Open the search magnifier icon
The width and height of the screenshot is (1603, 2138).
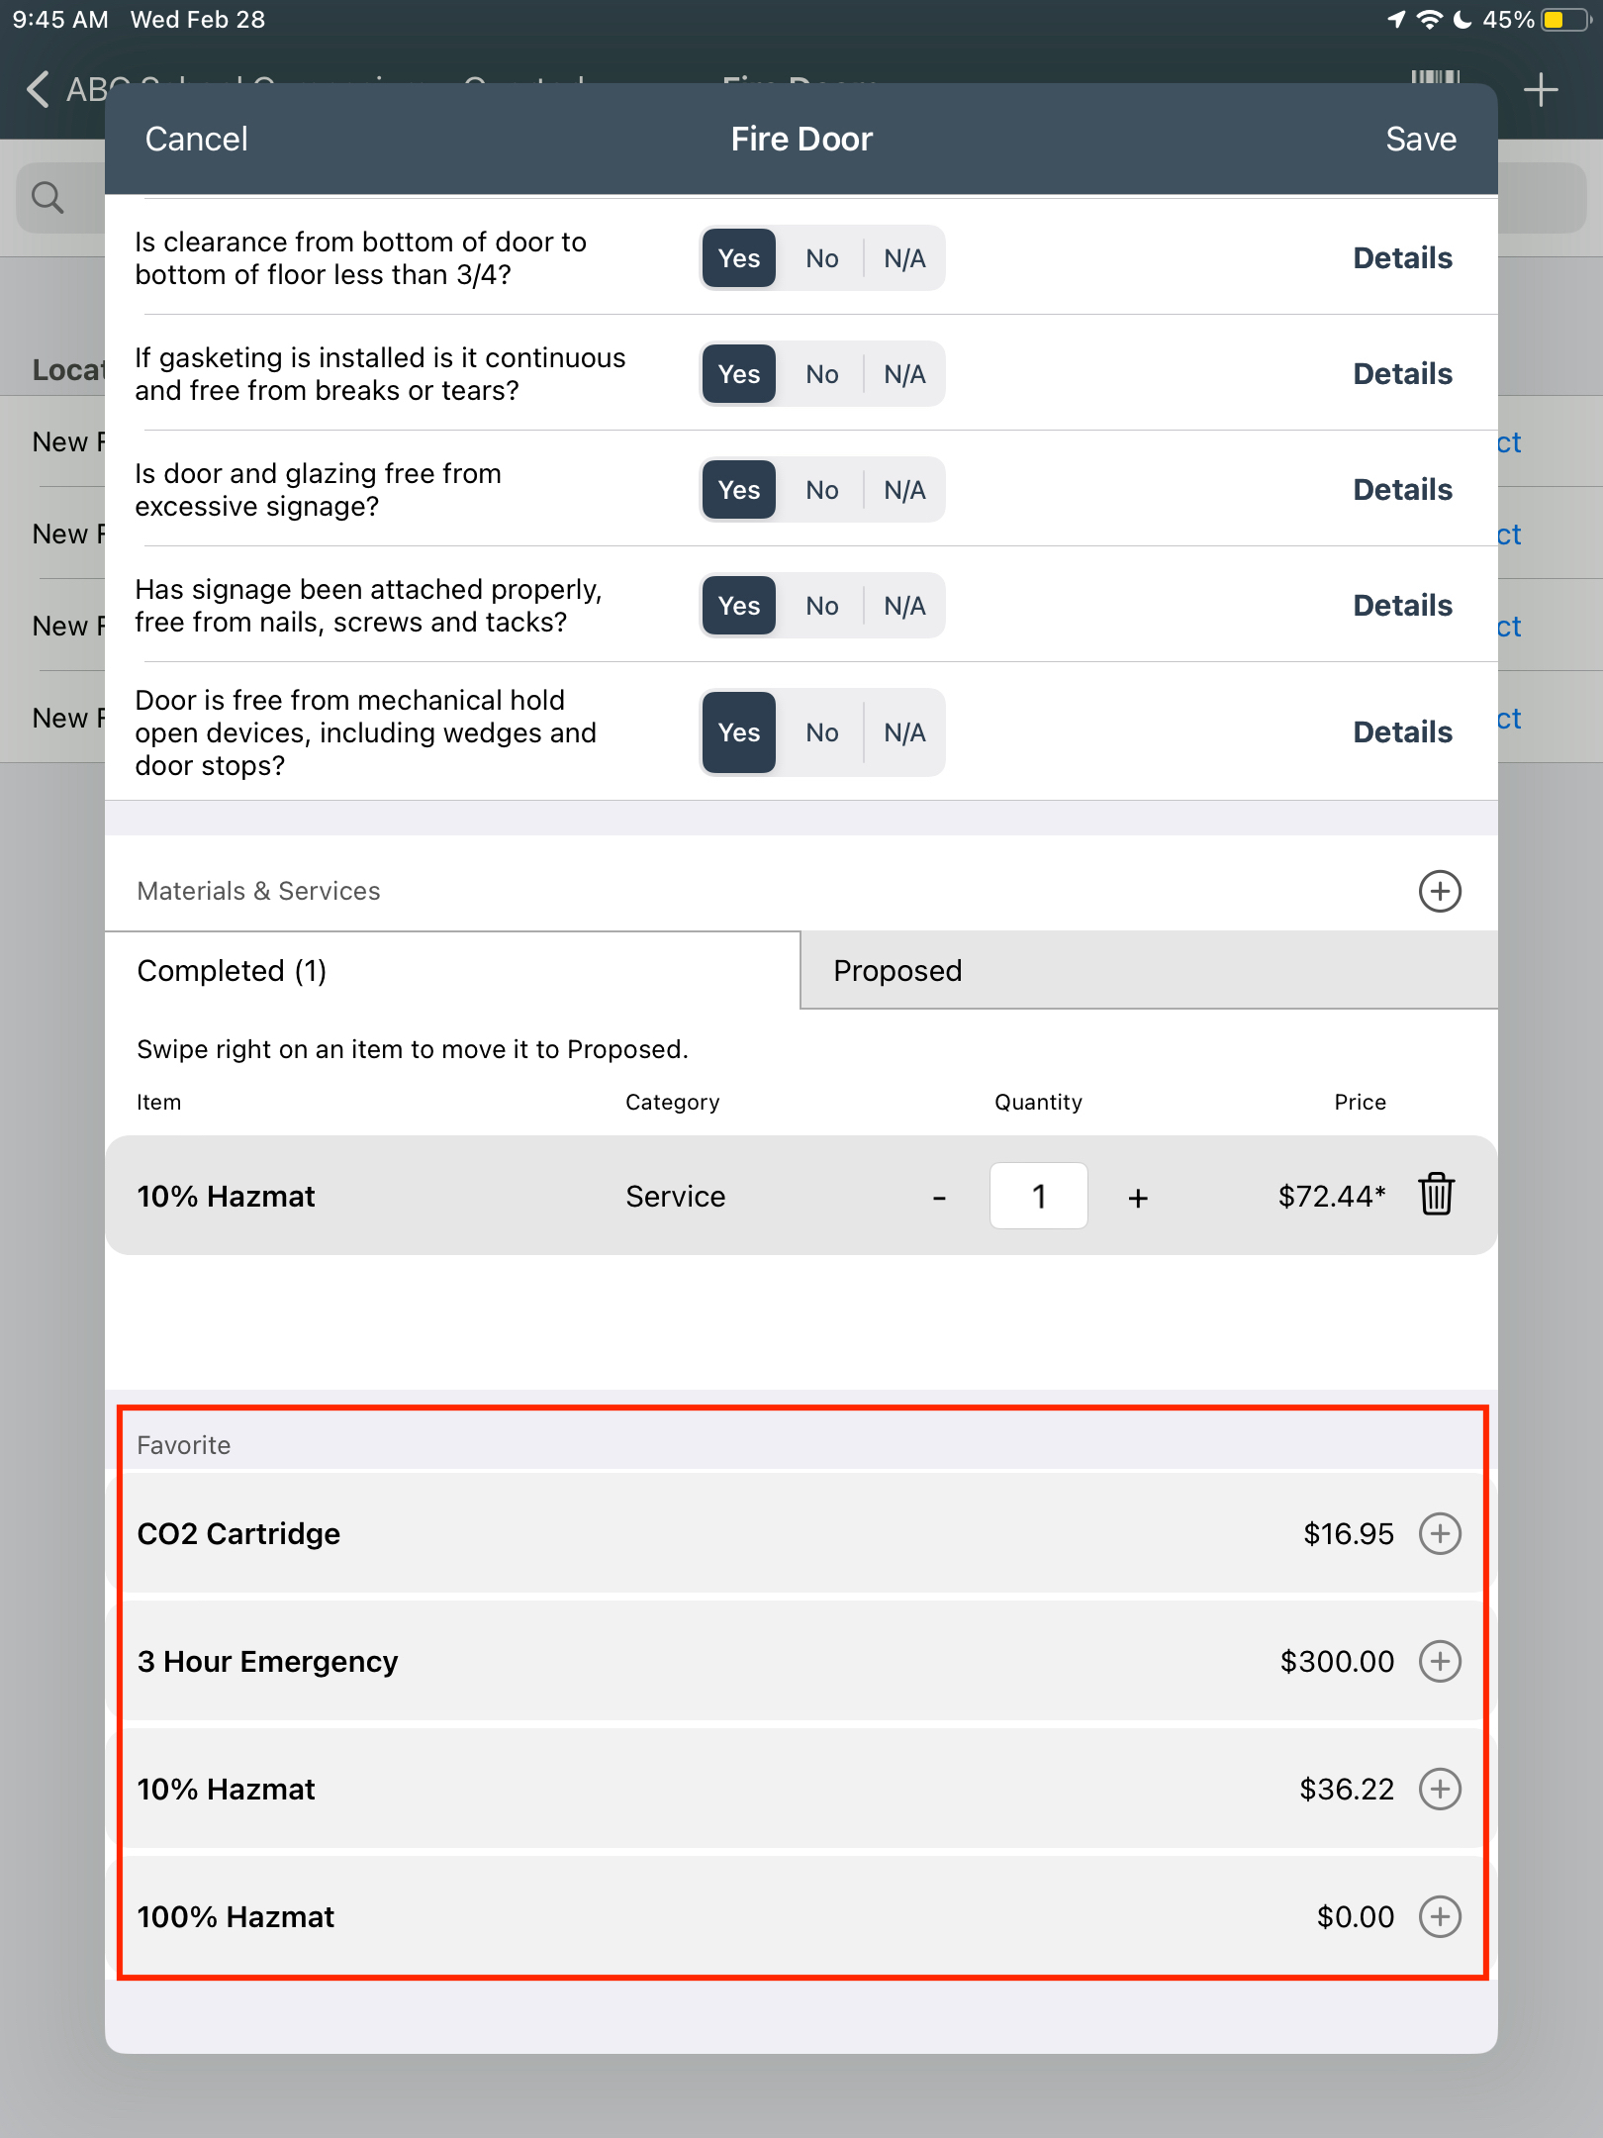pyautogui.click(x=47, y=197)
